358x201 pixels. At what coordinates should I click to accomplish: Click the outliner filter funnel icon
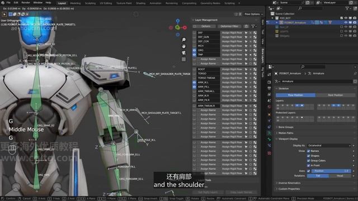click(x=347, y=8)
